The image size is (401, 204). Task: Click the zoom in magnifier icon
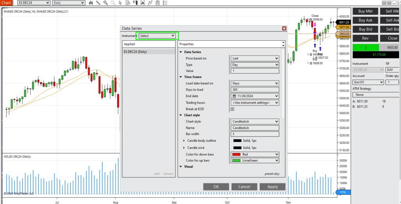[105, 3]
